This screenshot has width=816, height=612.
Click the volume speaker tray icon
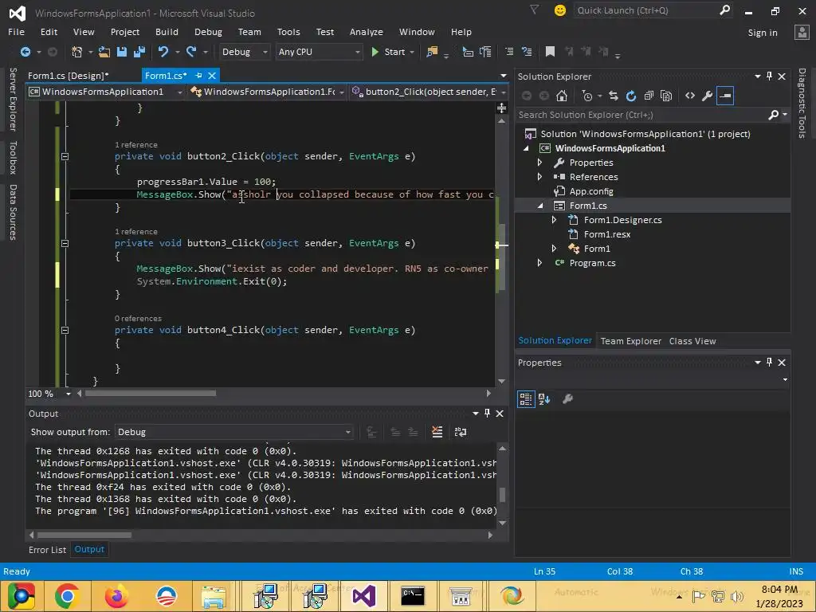pos(736,597)
